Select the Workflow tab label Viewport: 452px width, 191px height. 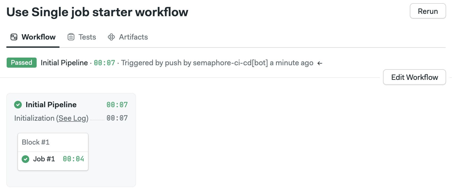coord(39,37)
